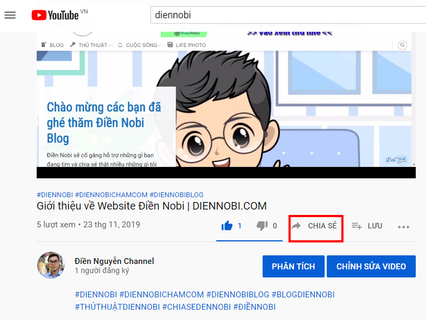Open the Điền Nguyễn Channel name link
The image size is (426, 320).
[x=114, y=261]
